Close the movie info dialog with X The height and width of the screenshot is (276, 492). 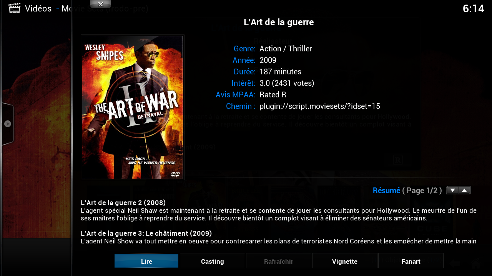101,4
